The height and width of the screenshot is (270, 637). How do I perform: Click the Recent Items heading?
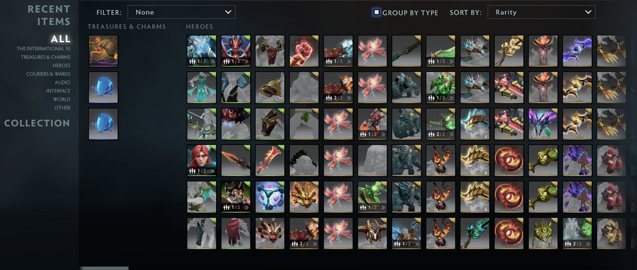(x=49, y=15)
